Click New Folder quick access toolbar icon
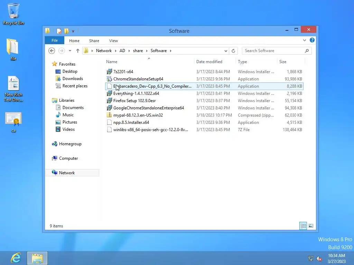The height and width of the screenshot is (265, 354). [66, 31]
